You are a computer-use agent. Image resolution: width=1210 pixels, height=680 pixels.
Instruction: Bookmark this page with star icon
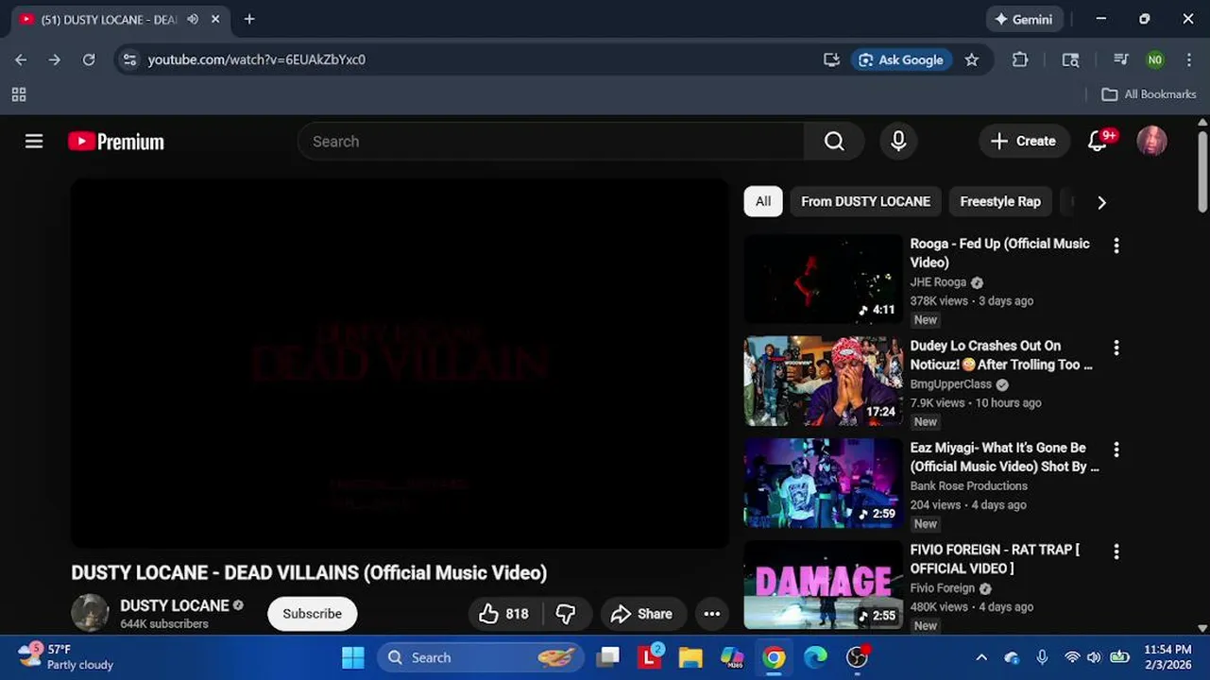click(972, 59)
